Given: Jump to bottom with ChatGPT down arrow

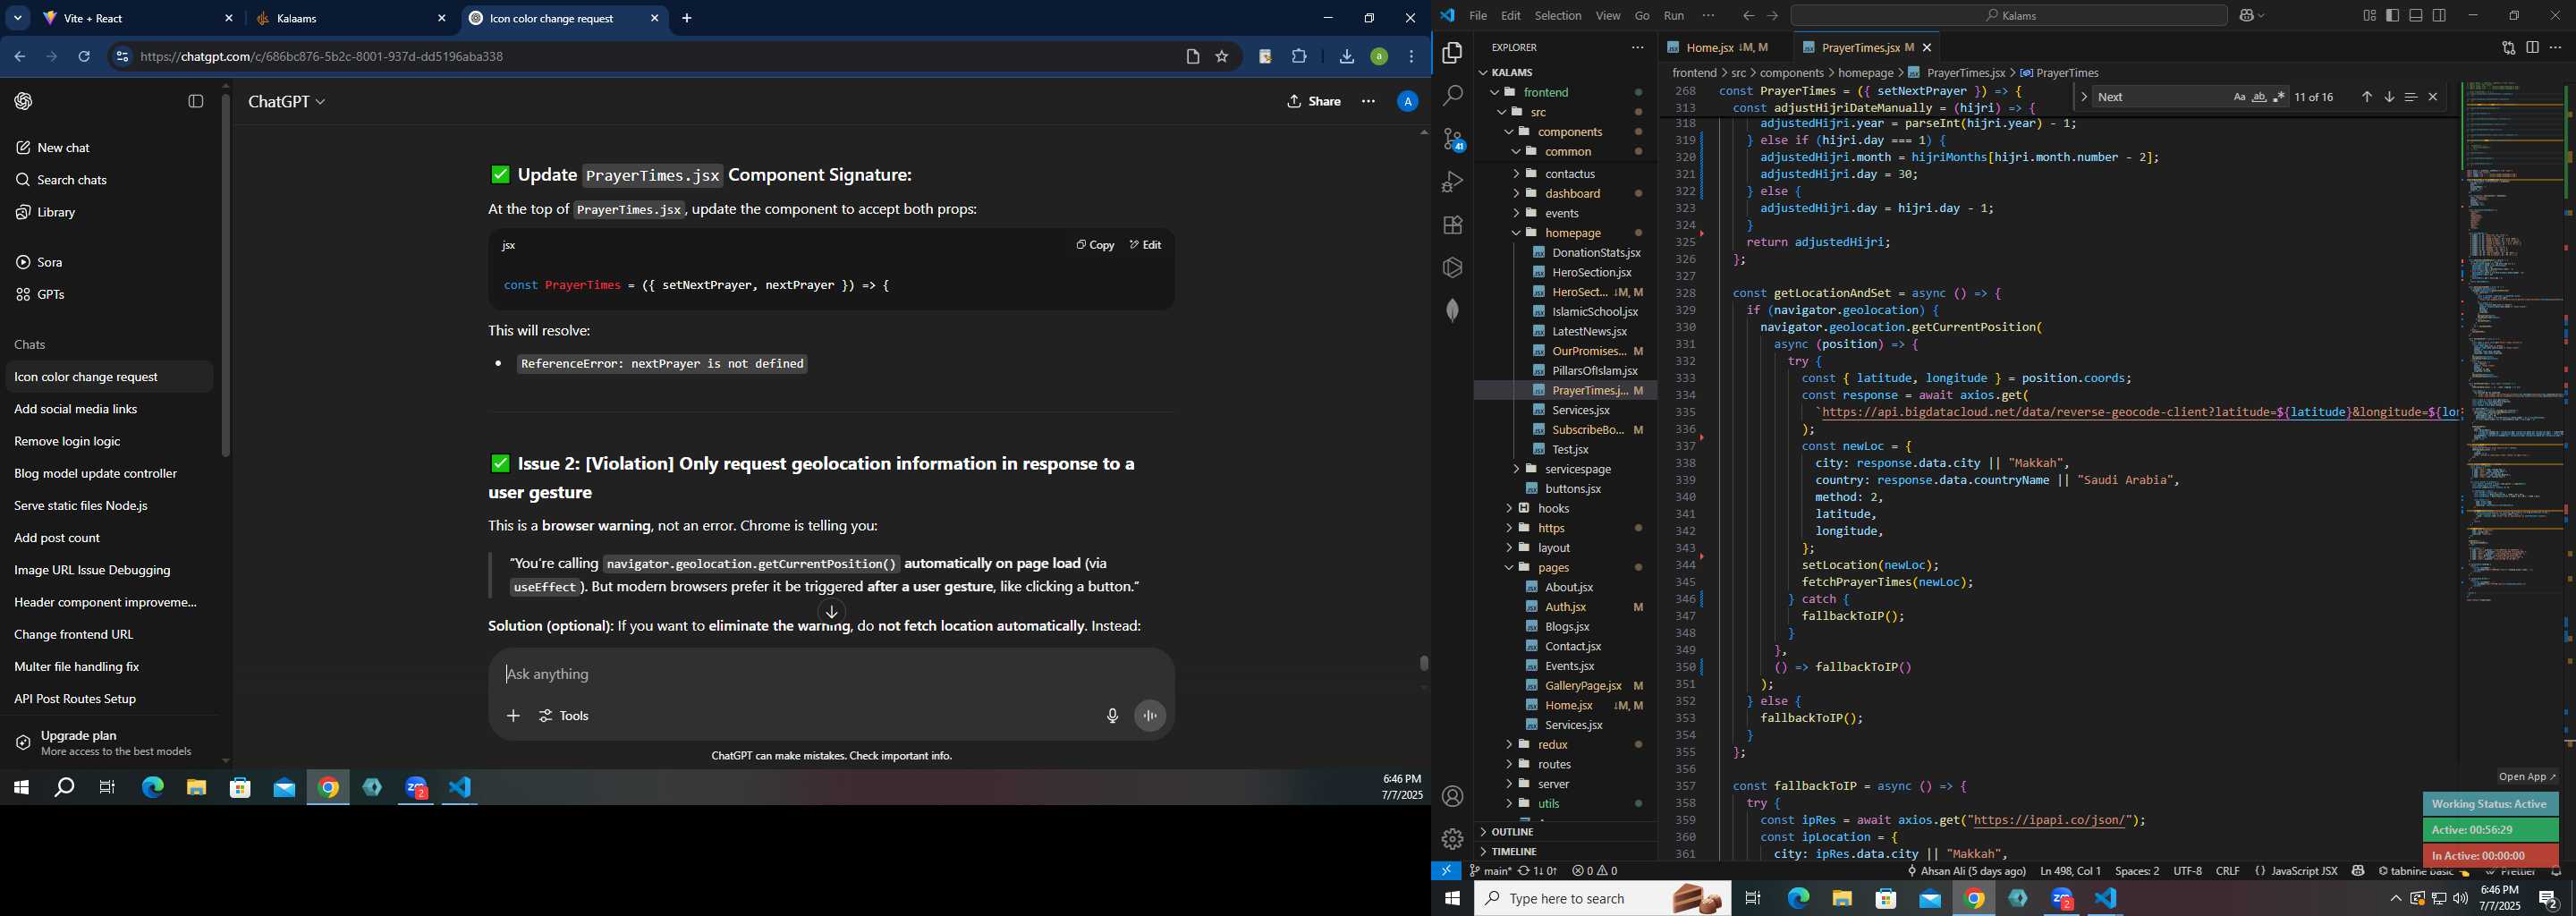Looking at the screenshot, I should click(832, 612).
